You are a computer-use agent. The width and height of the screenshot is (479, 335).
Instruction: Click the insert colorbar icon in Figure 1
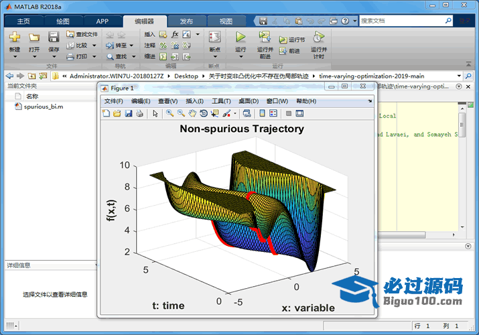(262, 114)
